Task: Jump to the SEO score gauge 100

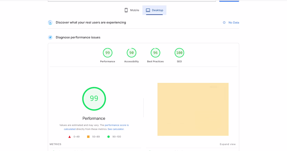Action: pyautogui.click(x=179, y=53)
